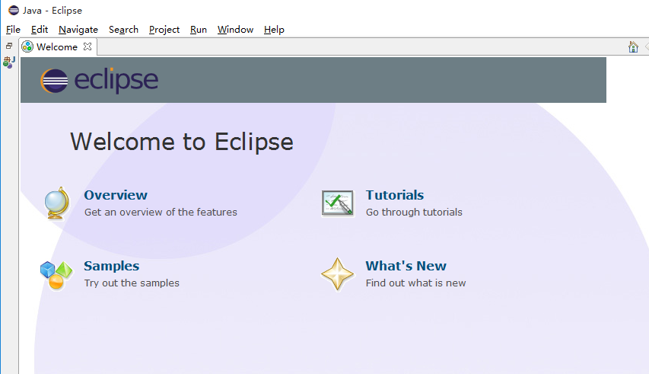Select the Welcome tab

[x=56, y=47]
